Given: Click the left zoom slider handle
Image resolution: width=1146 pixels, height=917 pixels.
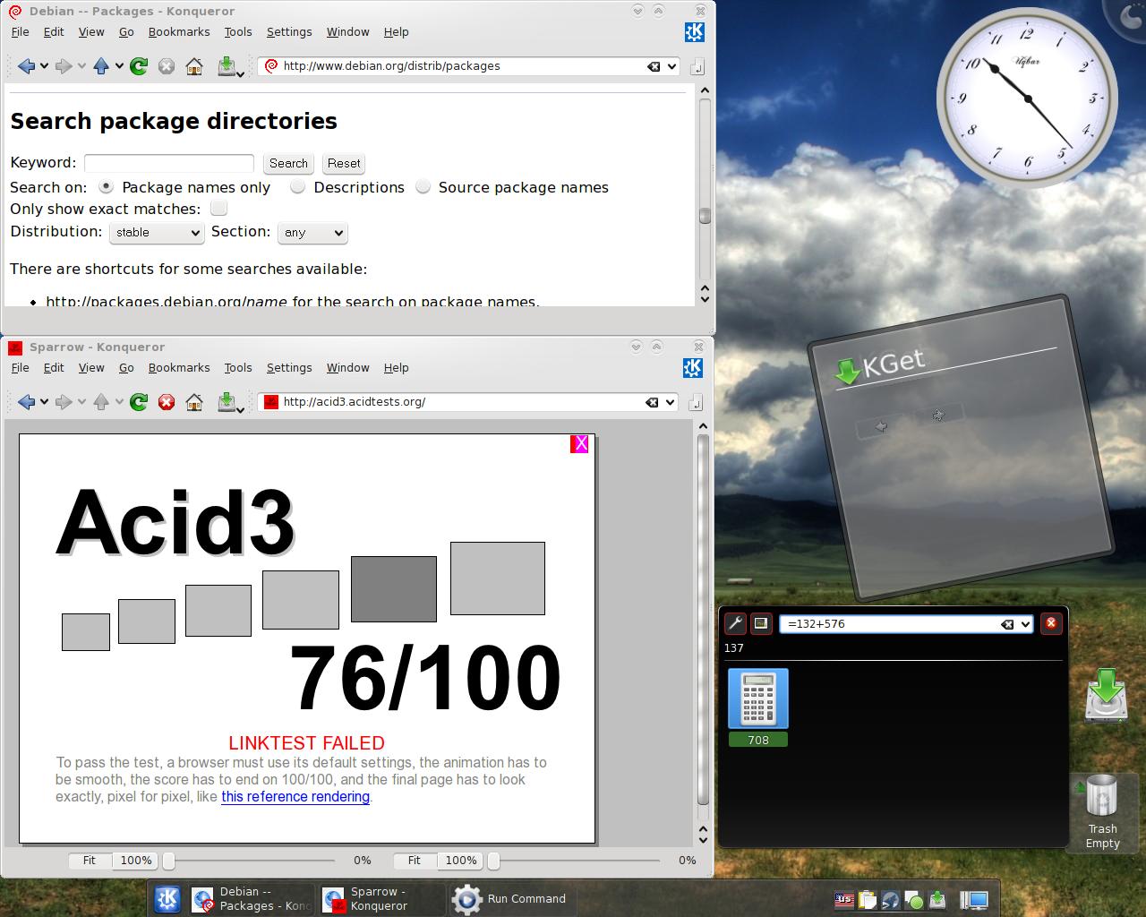Looking at the screenshot, I should [x=167, y=860].
